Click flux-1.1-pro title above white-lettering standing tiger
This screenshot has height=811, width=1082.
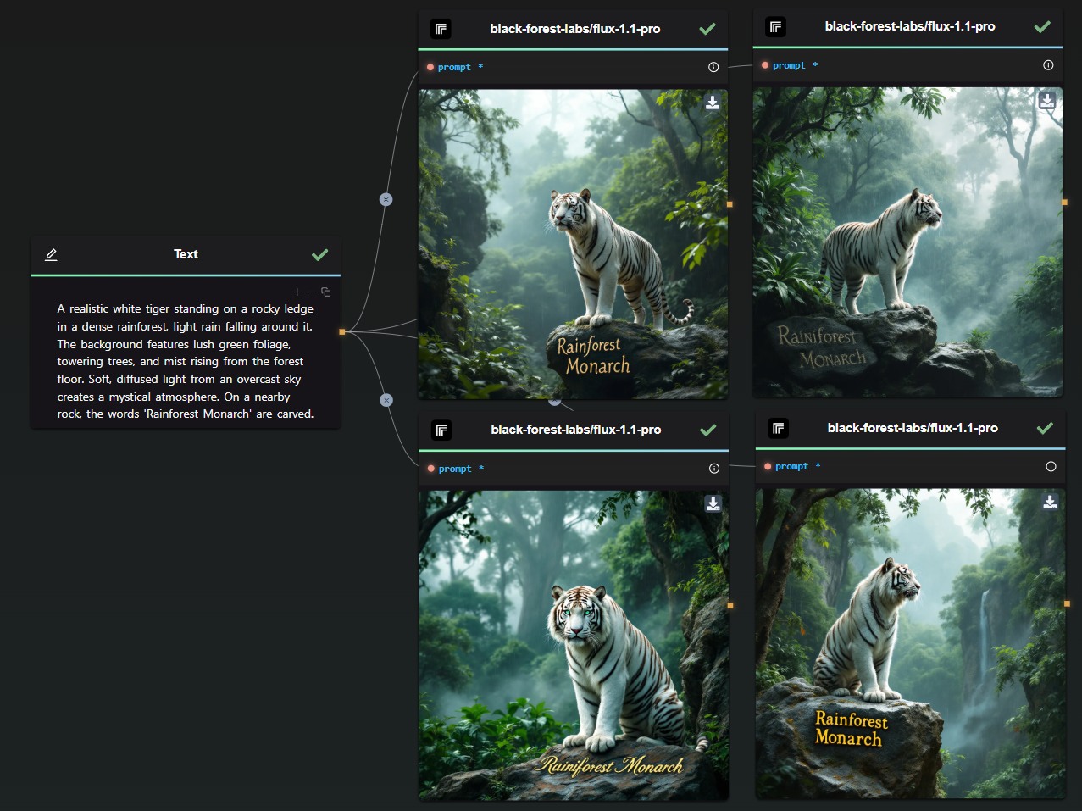coord(575,29)
